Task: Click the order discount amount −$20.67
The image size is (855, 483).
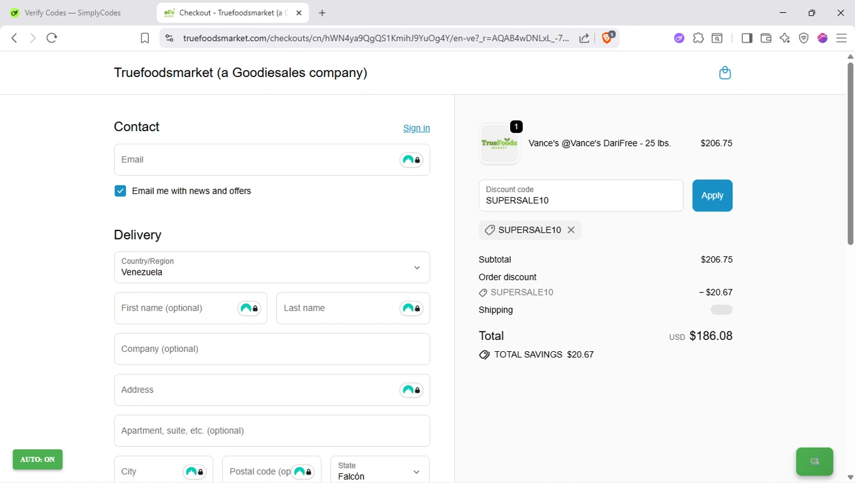Action: (715, 292)
